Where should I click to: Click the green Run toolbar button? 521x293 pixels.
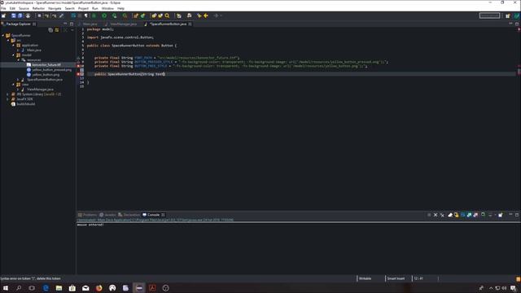point(104,15)
